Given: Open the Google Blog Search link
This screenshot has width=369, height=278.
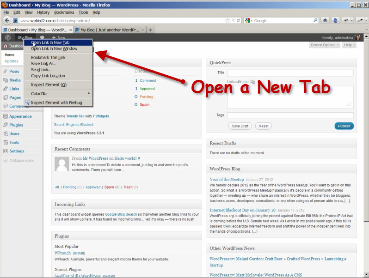Looking at the screenshot, I should point(121,214).
